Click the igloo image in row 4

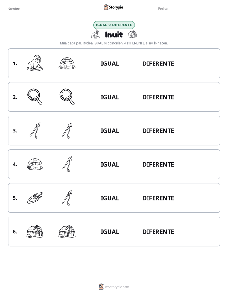click(35, 164)
